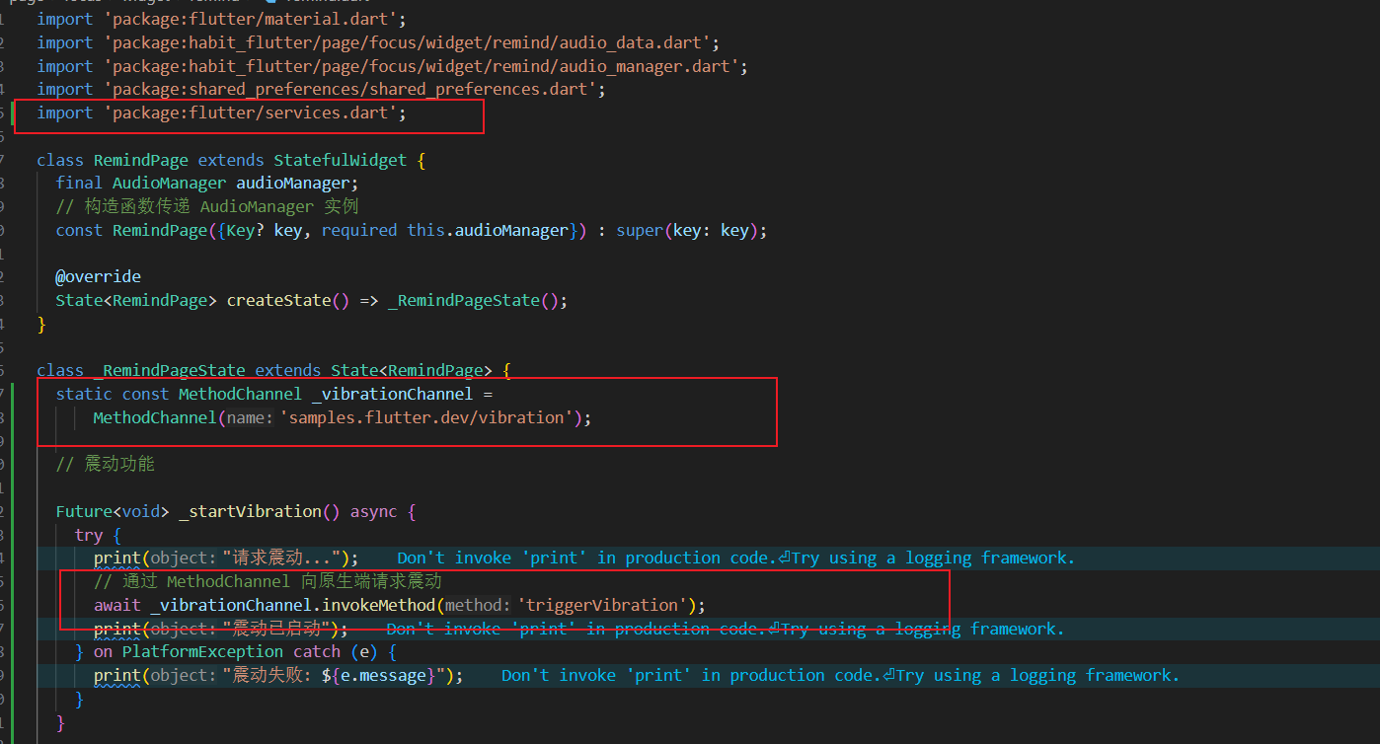Click the print("震动已启动") statement
The image size is (1380, 744).
221,629
